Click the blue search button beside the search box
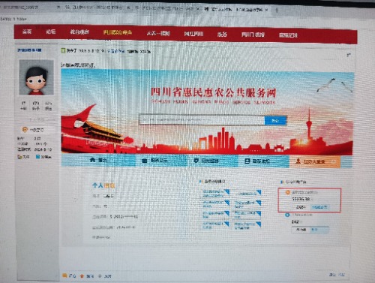The image size is (375, 283). (275, 120)
